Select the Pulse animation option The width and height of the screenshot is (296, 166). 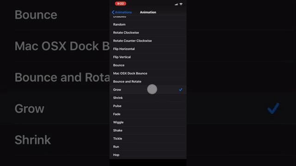coord(148,106)
